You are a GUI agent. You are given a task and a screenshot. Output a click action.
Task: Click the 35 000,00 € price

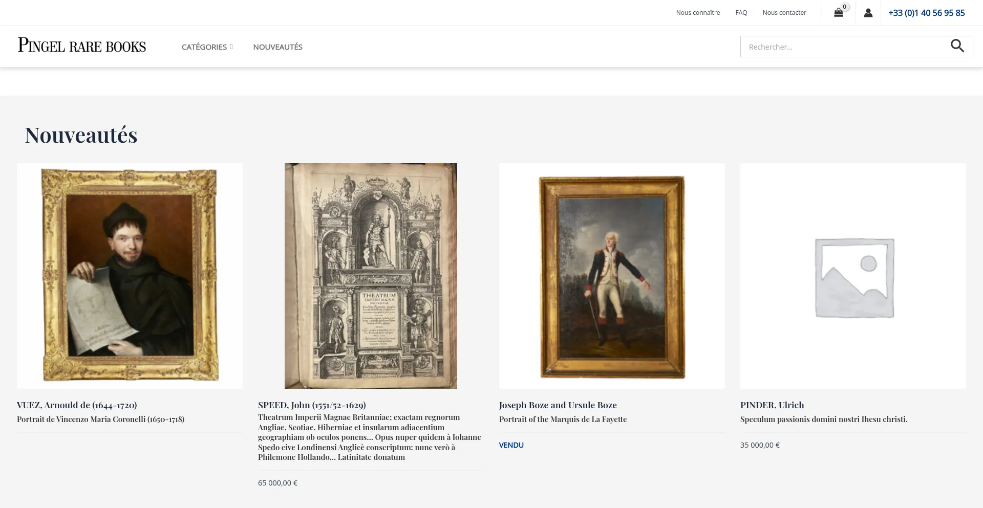click(760, 445)
